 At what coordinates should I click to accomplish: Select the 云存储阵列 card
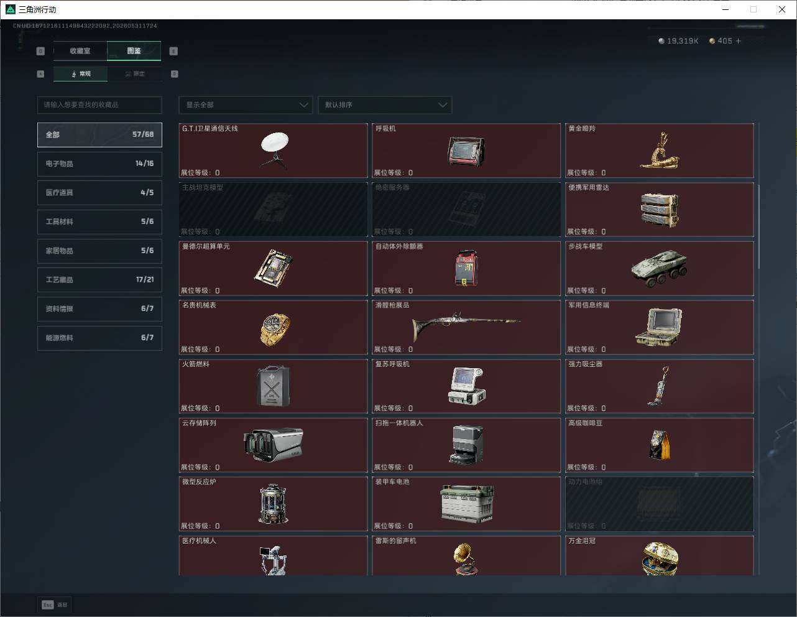click(x=274, y=445)
